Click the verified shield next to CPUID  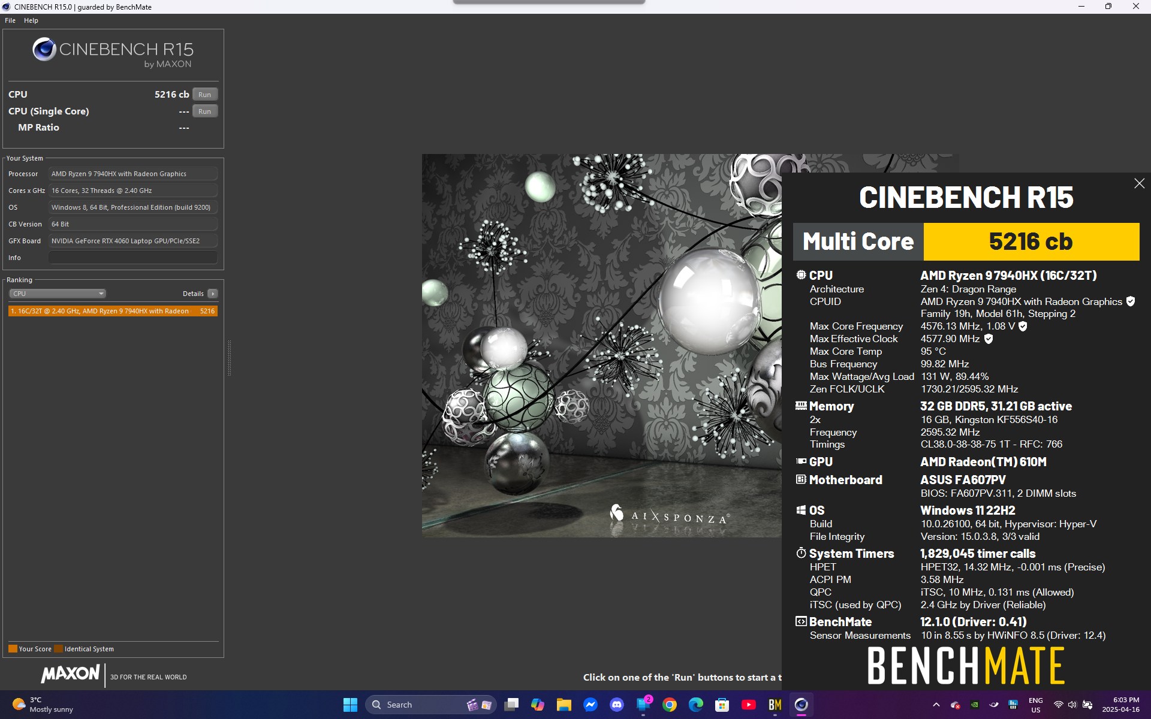(1130, 301)
